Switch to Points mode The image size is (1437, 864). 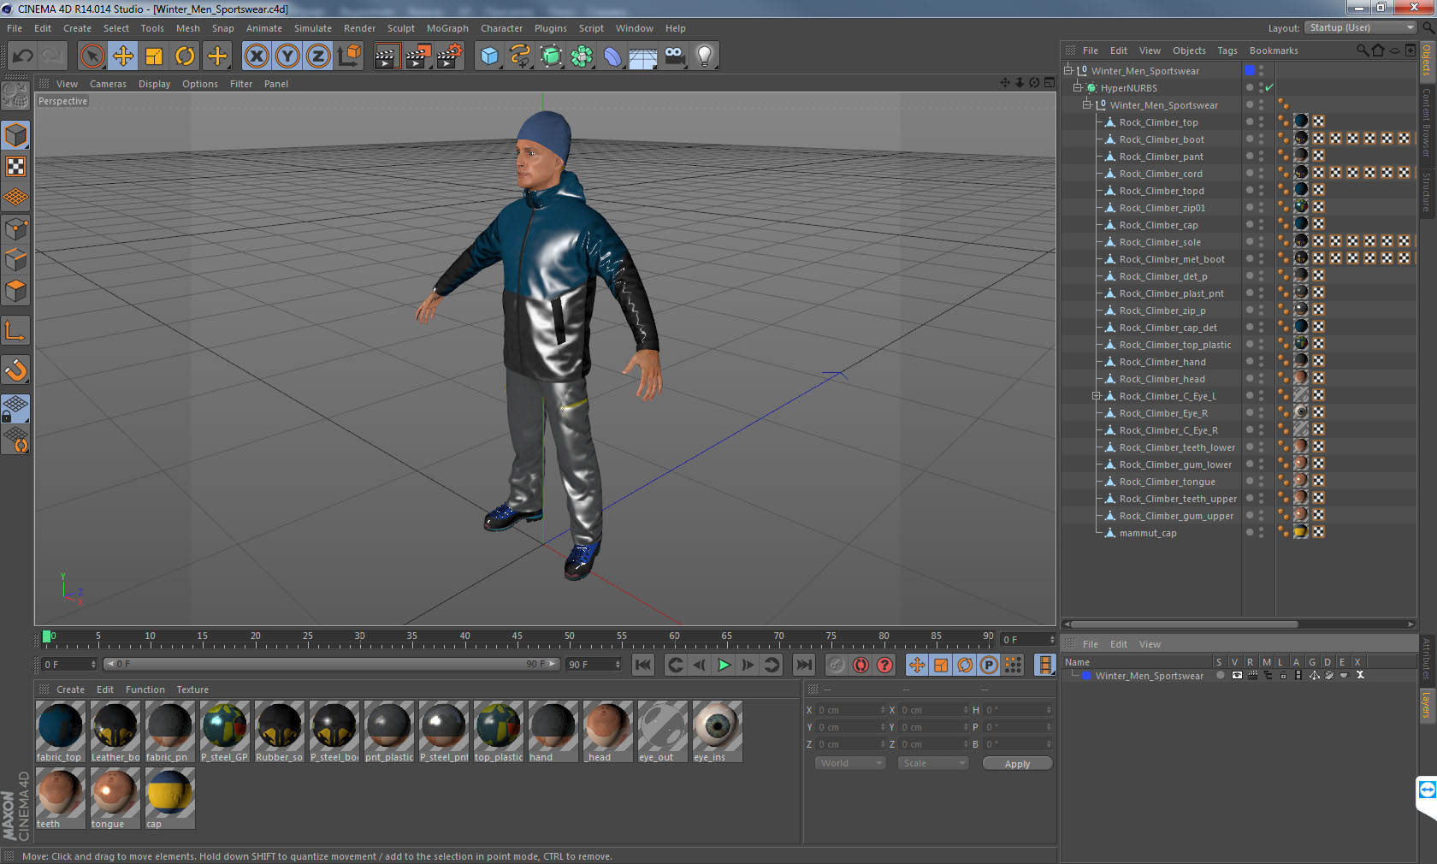point(15,228)
